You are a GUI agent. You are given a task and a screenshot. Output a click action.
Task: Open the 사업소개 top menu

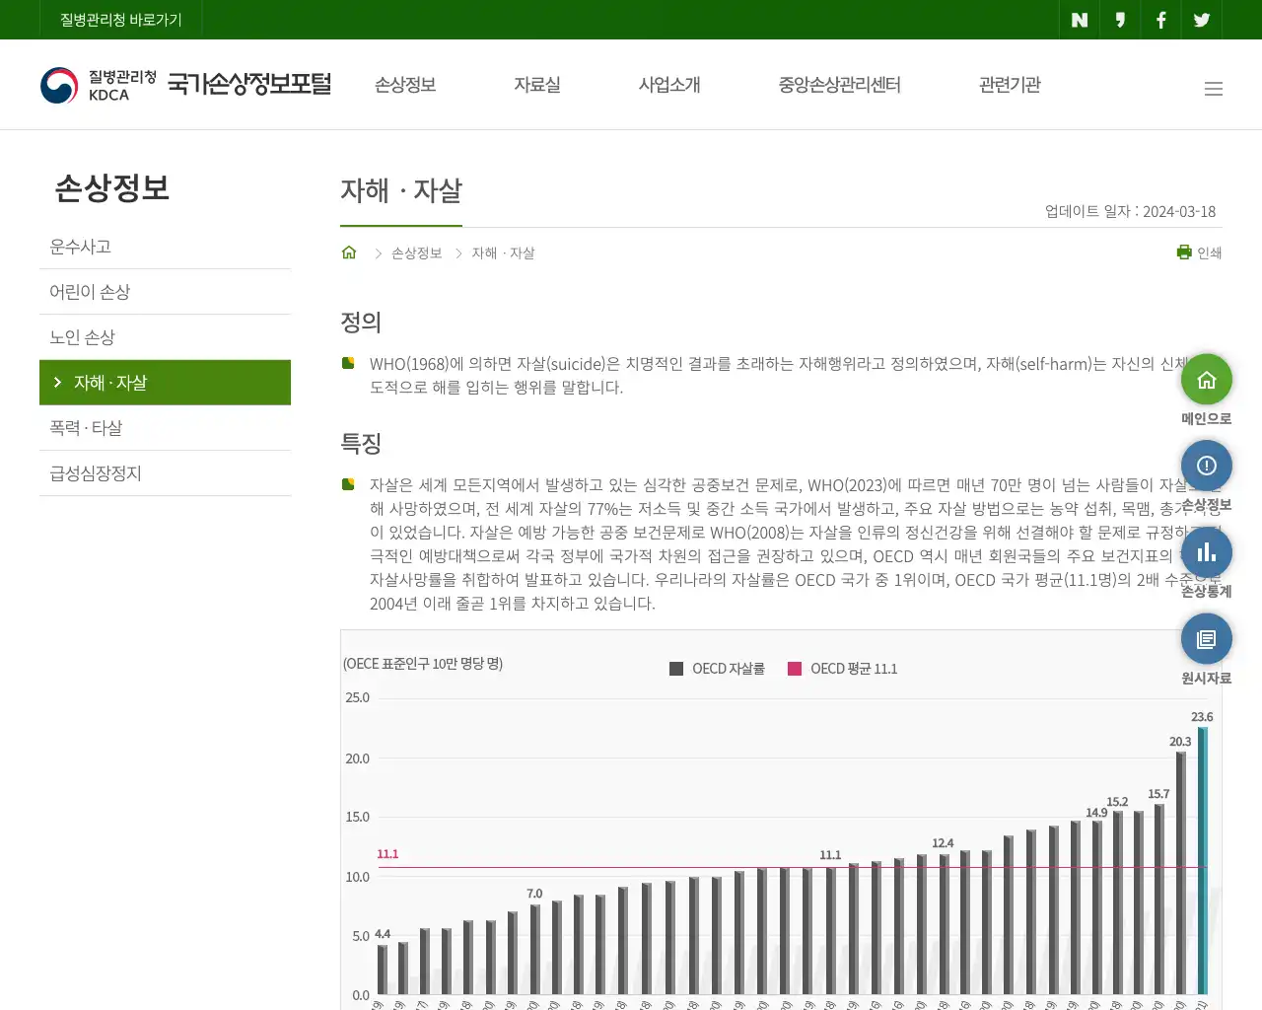point(669,85)
